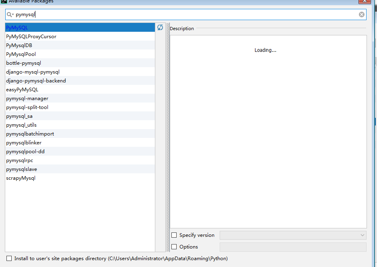Open search history magnifier icon
Image resolution: width=377 pixels, height=267 pixels.
click(10, 14)
